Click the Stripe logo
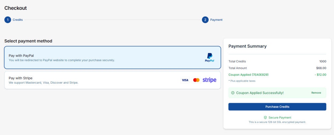 (209, 80)
